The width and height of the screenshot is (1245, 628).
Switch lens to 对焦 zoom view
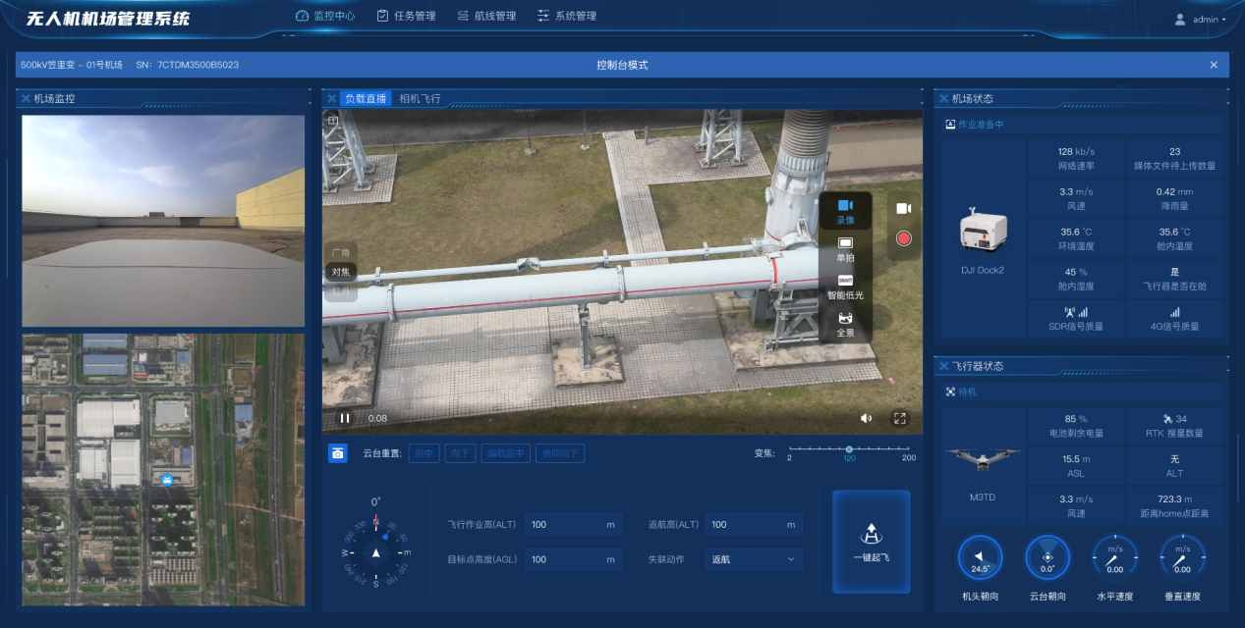pos(340,272)
